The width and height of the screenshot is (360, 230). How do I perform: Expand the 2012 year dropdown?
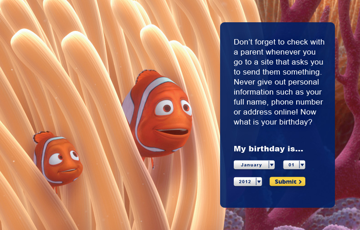pos(248,182)
